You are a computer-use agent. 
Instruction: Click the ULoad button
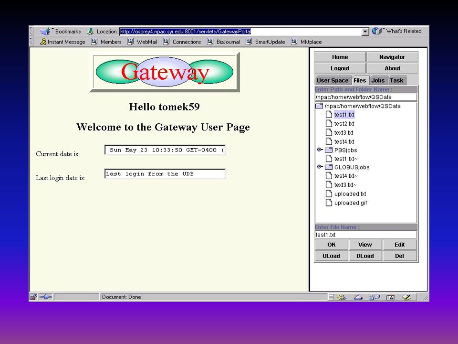coord(332,256)
